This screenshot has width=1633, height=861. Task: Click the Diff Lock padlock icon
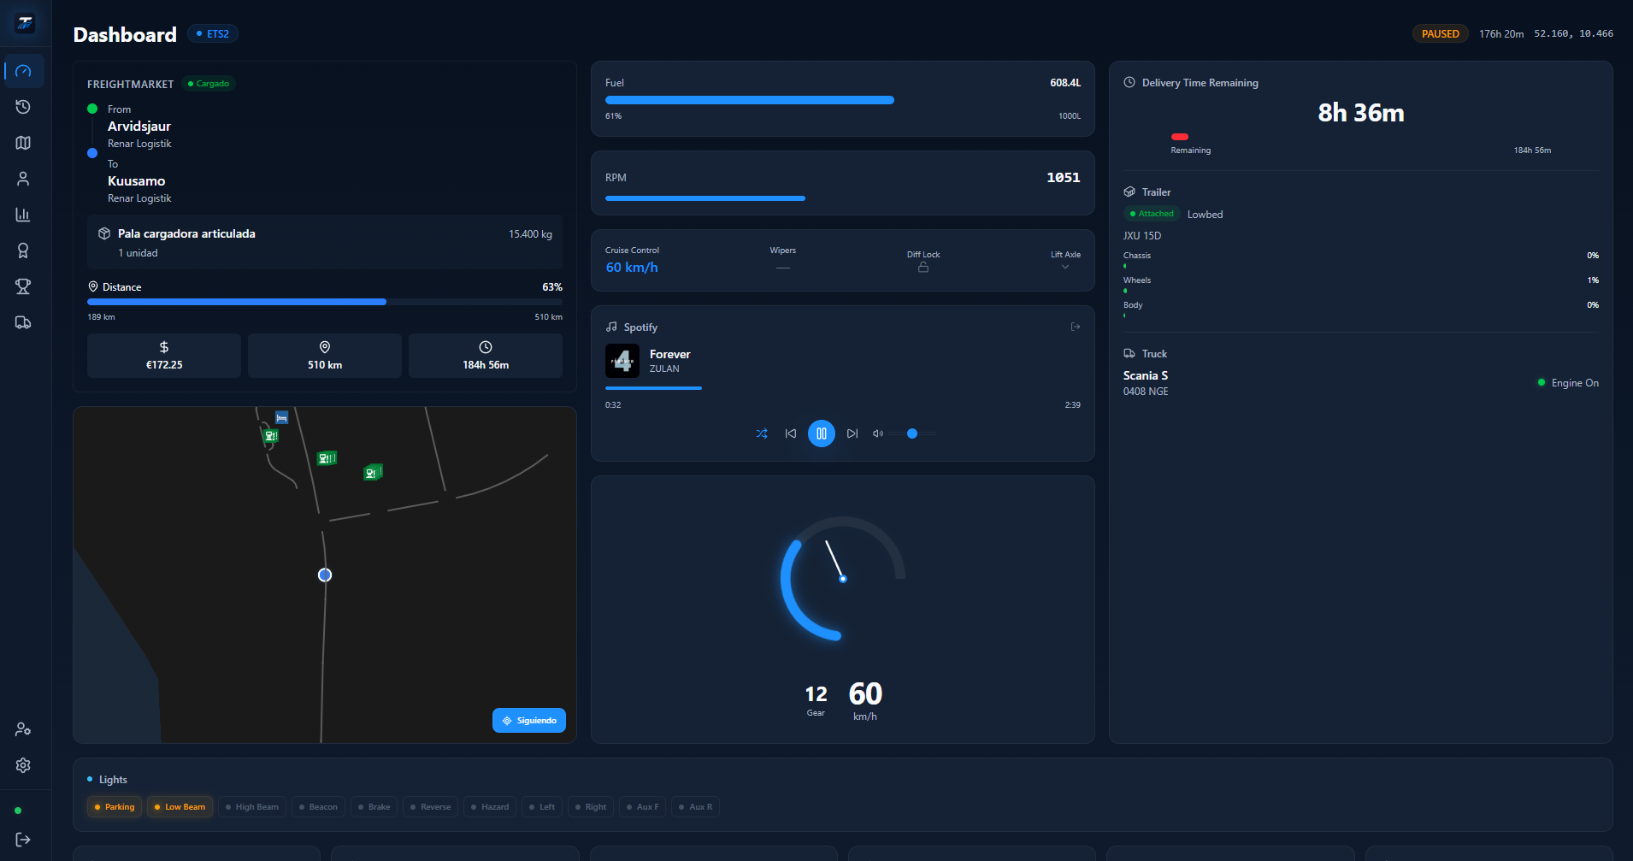coord(923,268)
